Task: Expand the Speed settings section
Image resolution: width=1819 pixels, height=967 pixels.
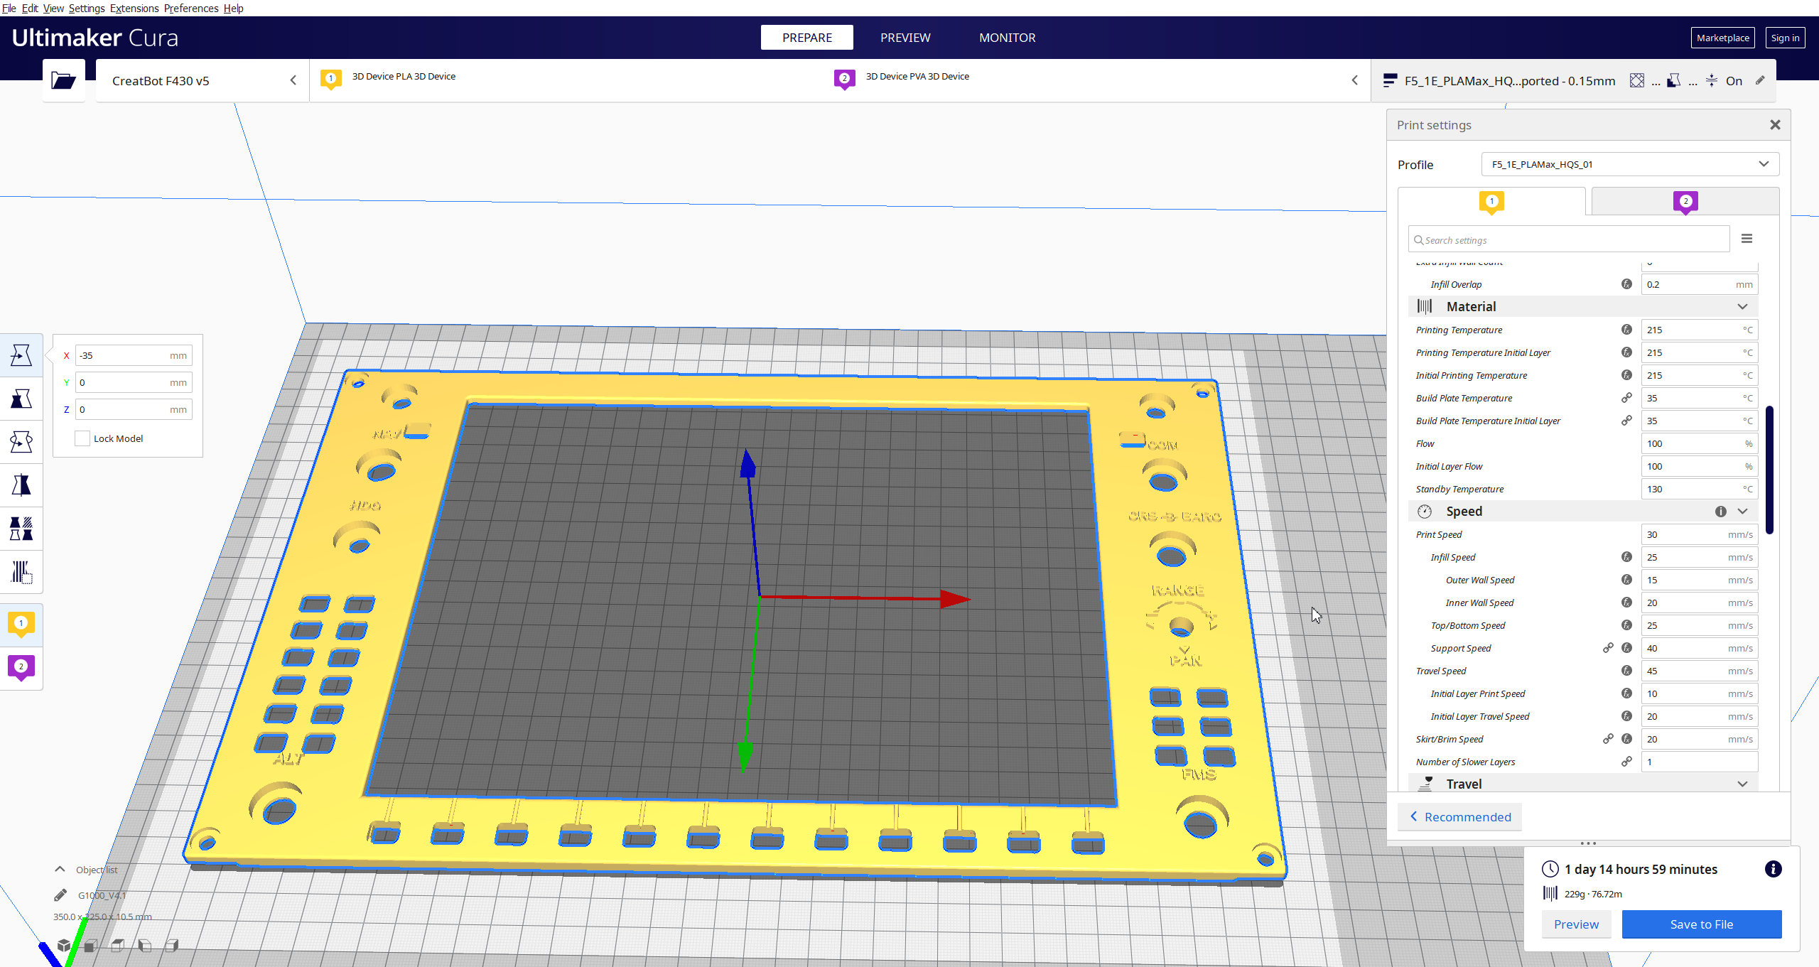Action: (x=1743, y=511)
